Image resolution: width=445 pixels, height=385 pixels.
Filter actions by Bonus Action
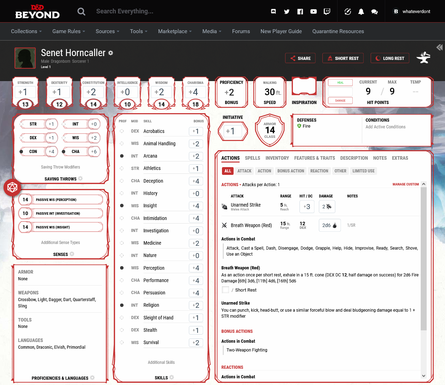[x=291, y=171]
